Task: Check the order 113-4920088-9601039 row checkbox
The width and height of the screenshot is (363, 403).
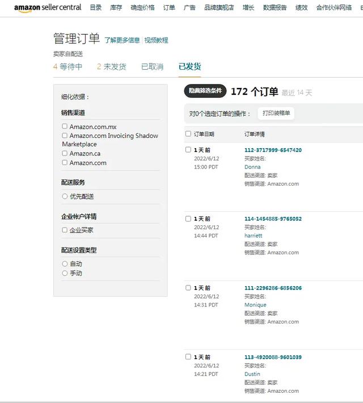Action: pyautogui.click(x=188, y=356)
